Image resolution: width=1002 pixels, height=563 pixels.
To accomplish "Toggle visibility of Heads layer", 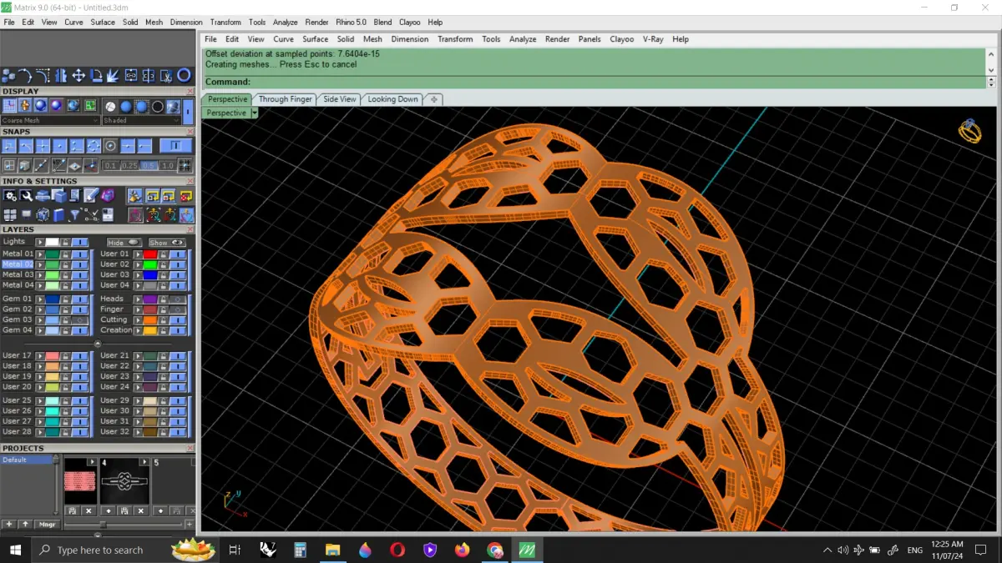I will click(x=178, y=299).
